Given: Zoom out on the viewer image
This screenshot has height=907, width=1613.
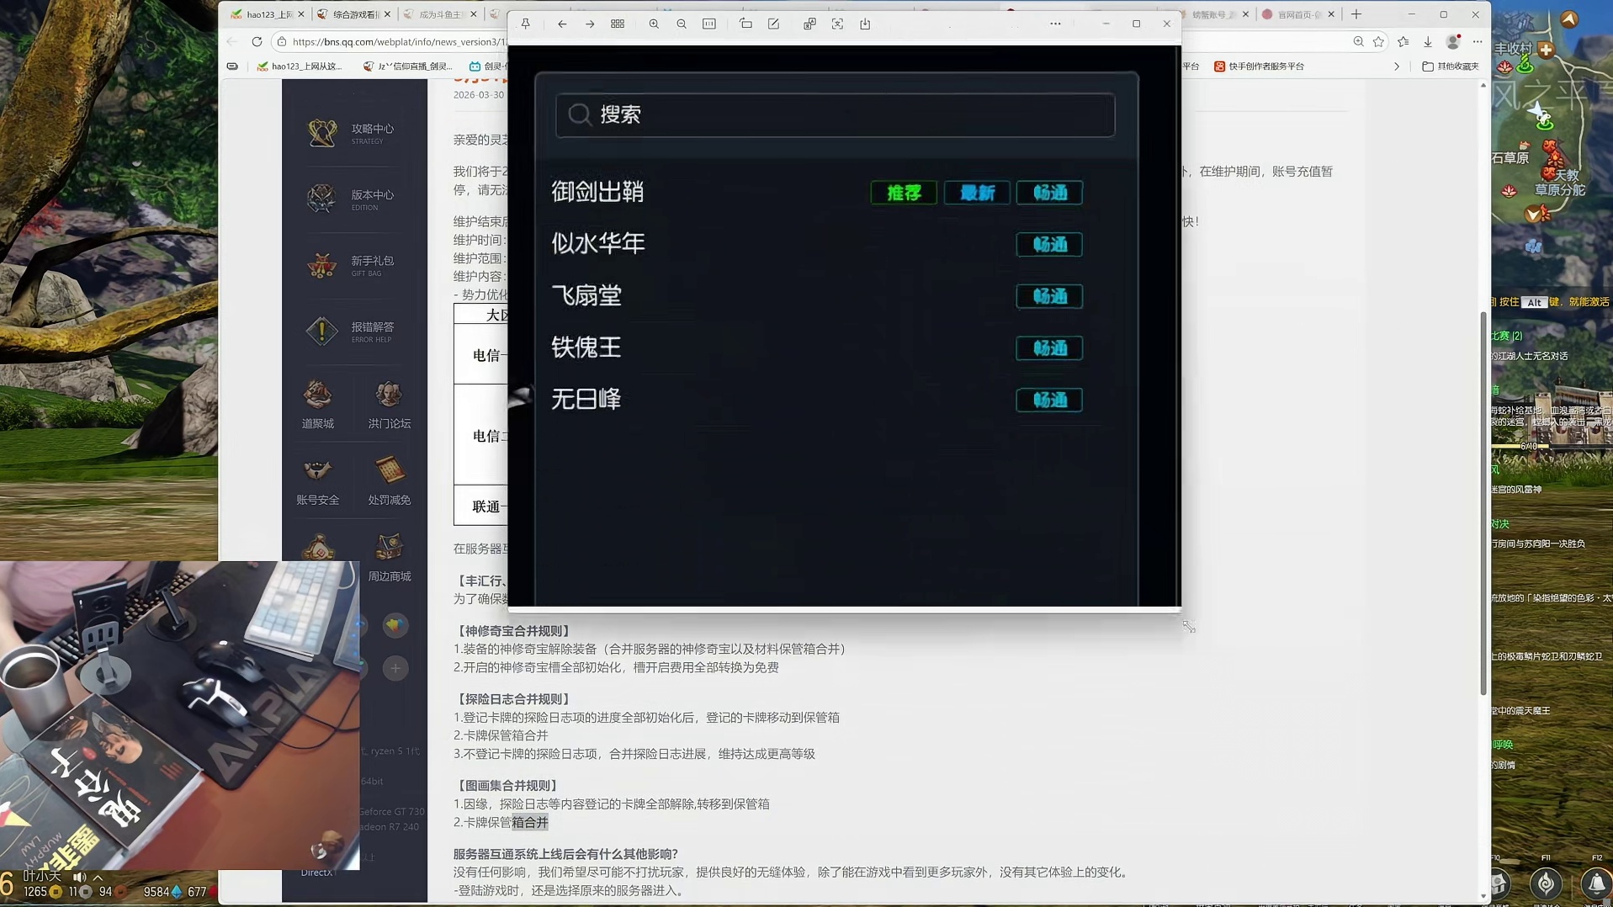Looking at the screenshot, I should point(682,24).
